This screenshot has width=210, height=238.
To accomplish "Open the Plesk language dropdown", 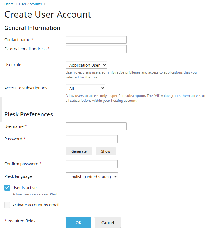I will (x=92, y=177).
